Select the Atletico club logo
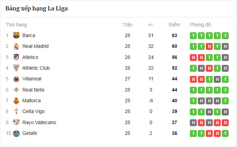The height and width of the screenshot is (147, 237). [16, 57]
